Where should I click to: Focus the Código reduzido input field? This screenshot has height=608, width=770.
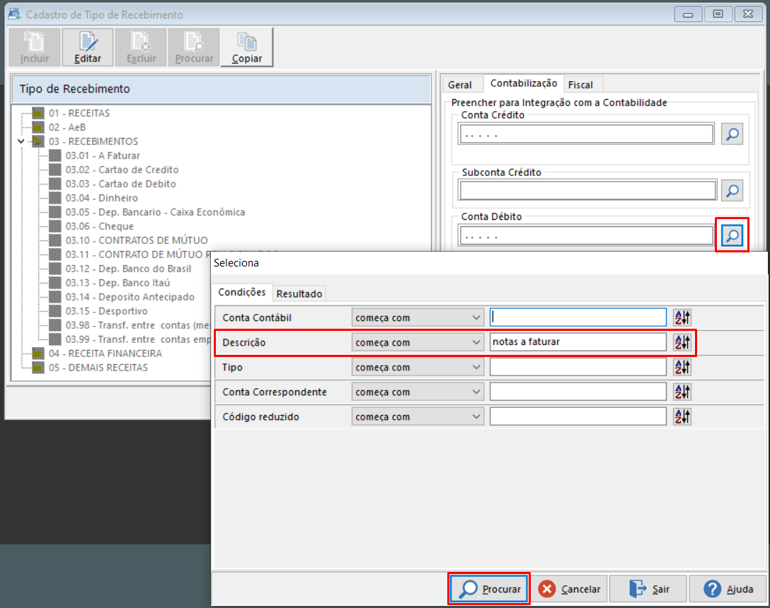pyautogui.click(x=578, y=416)
